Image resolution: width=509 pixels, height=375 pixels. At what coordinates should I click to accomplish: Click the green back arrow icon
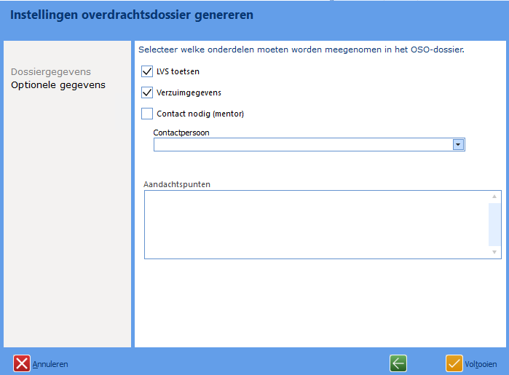(x=398, y=363)
